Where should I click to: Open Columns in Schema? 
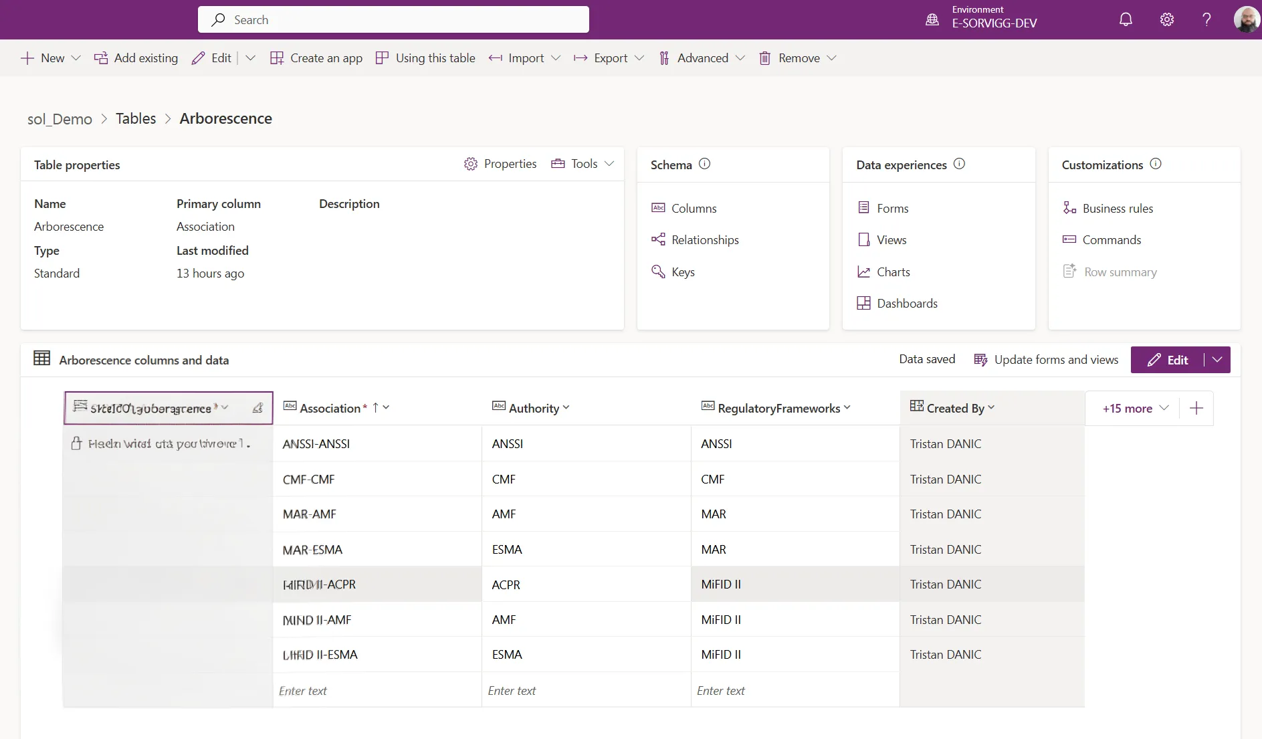pyautogui.click(x=683, y=208)
